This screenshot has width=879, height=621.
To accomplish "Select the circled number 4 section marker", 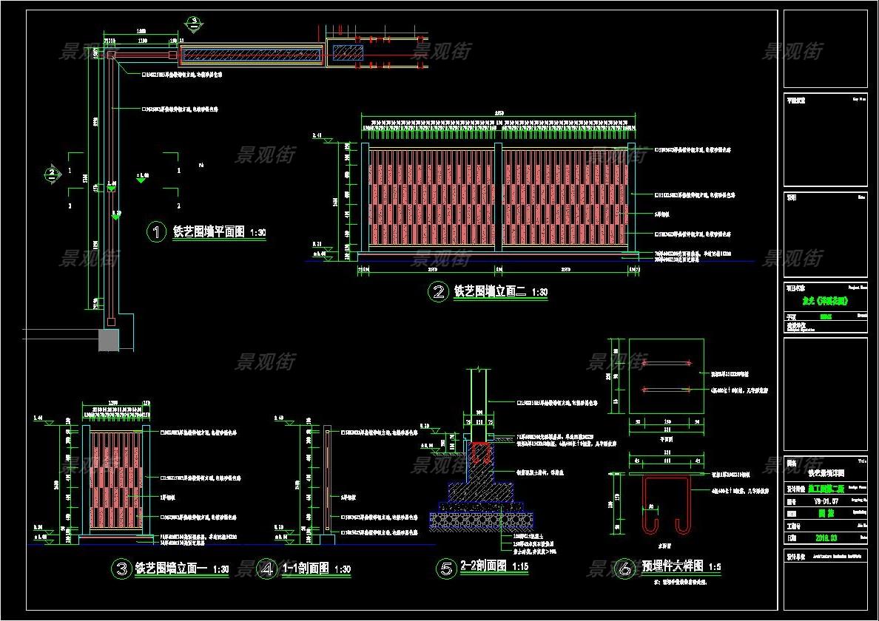I will 267,569.
